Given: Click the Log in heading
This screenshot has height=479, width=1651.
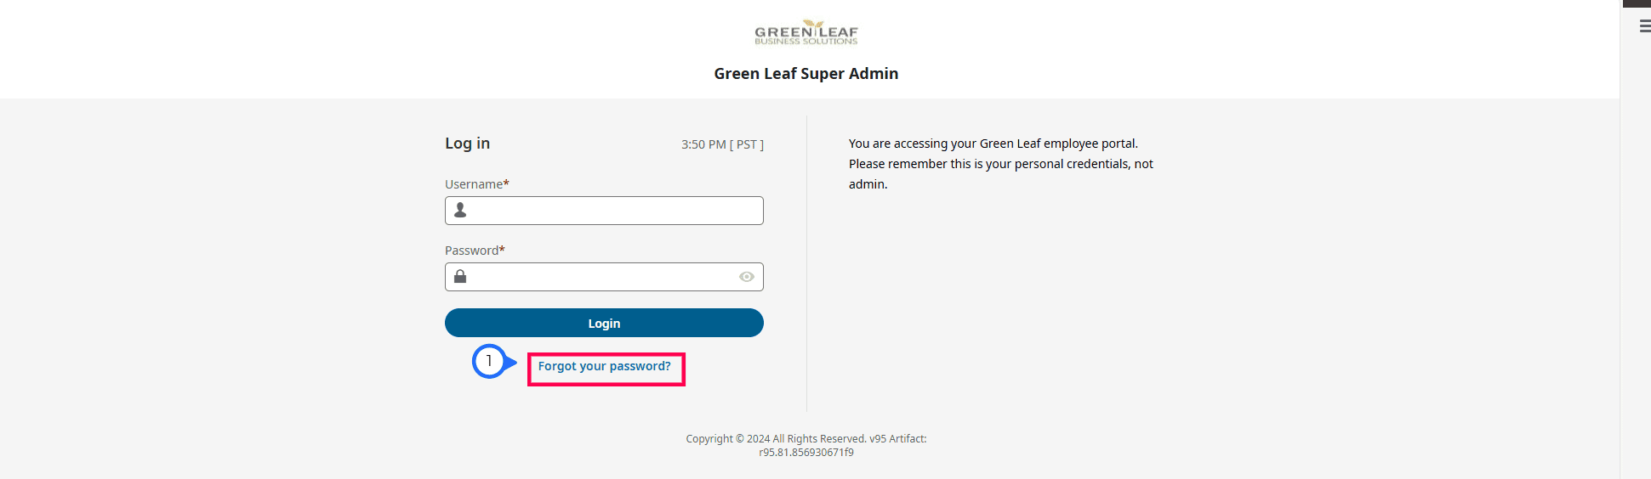Looking at the screenshot, I should 467,144.
